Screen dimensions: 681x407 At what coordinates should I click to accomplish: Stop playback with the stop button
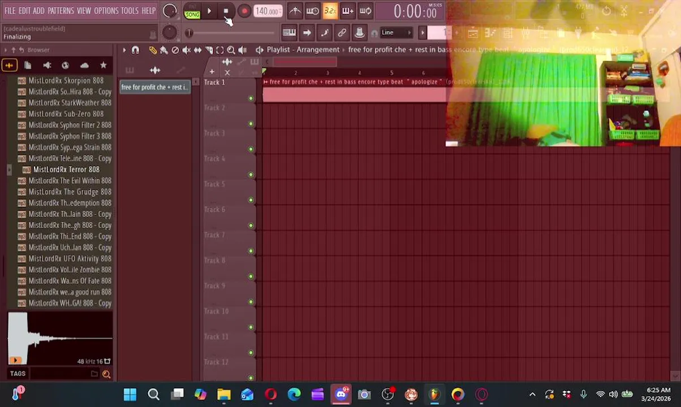click(x=226, y=11)
